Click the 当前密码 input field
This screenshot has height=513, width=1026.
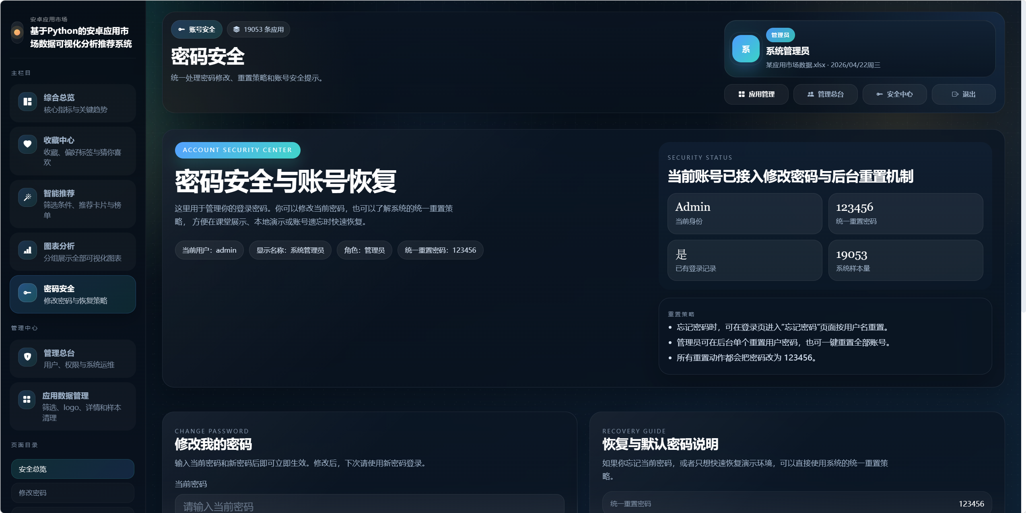coord(369,505)
